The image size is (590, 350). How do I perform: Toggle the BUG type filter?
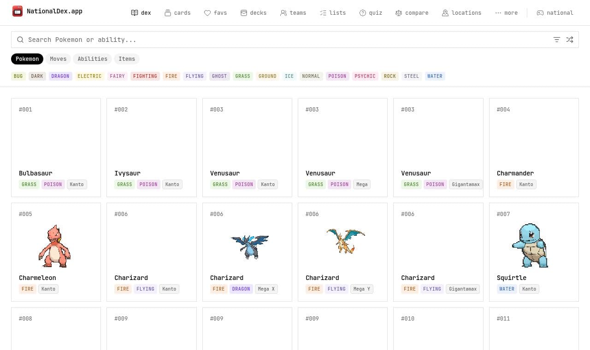(18, 76)
